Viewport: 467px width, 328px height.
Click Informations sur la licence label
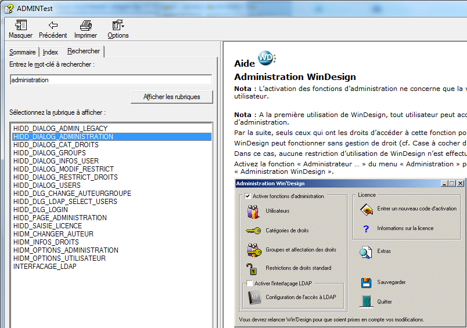(405, 228)
